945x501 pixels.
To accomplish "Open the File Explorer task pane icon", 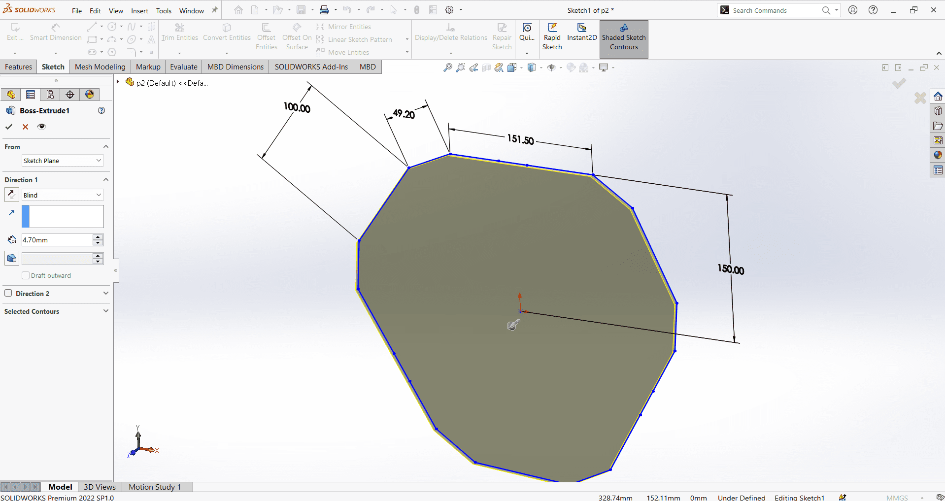I will (938, 126).
